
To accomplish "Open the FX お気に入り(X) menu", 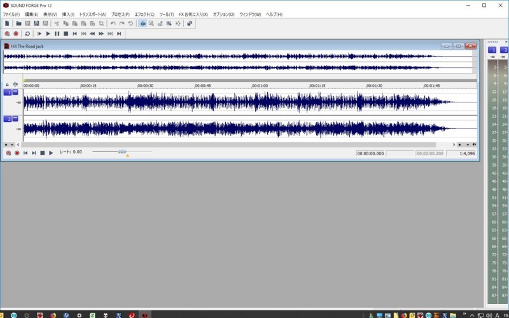I will click(193, 14).
